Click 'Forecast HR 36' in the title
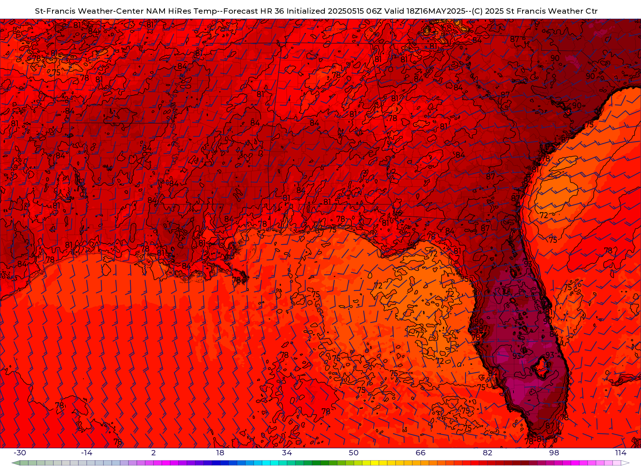 click(254, 11)
